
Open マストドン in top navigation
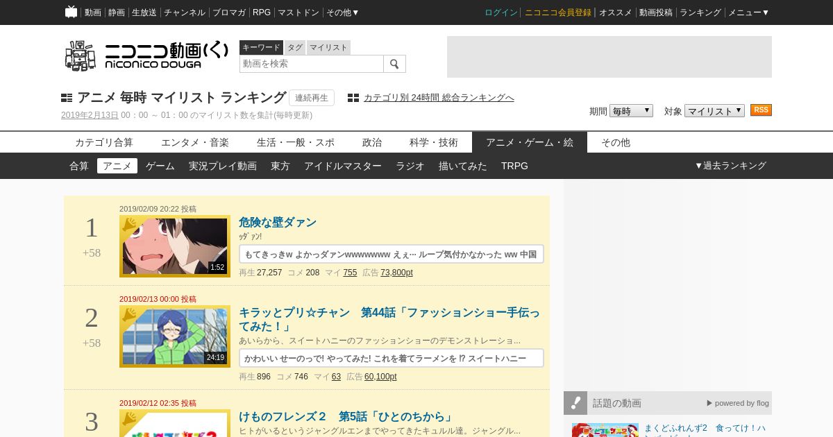pos(298,12)
